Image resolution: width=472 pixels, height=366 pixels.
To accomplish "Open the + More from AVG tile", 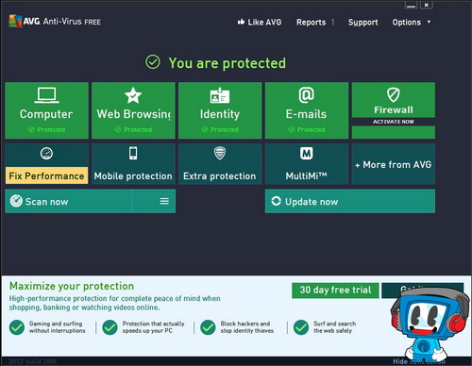I will [x=394, y=164].
